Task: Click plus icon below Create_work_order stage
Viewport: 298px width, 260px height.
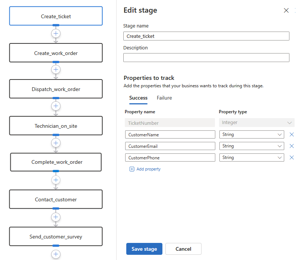Action: (x=56, y=69)
